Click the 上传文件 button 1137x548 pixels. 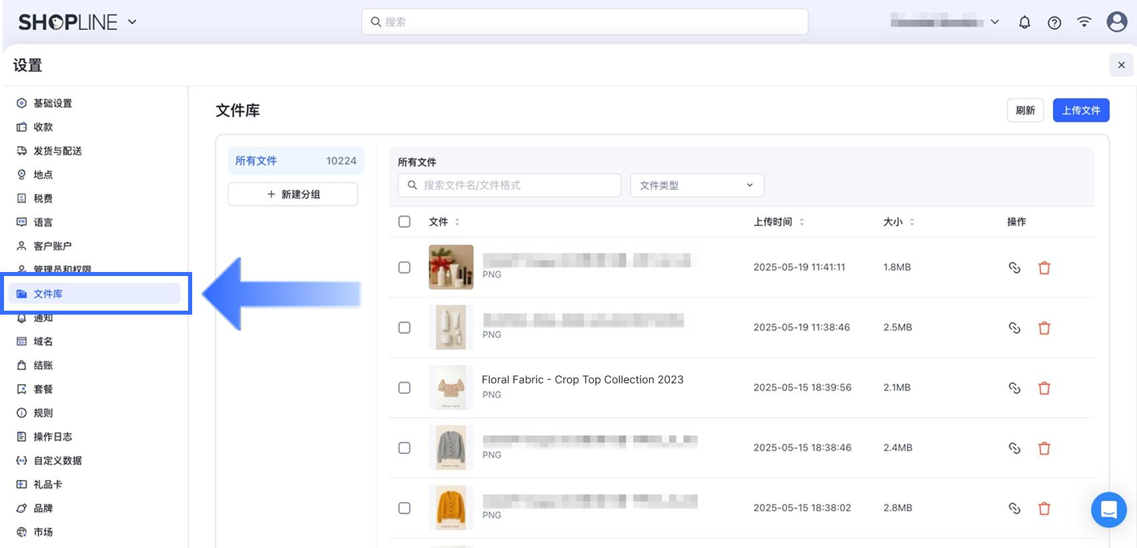click(1081, 111)
